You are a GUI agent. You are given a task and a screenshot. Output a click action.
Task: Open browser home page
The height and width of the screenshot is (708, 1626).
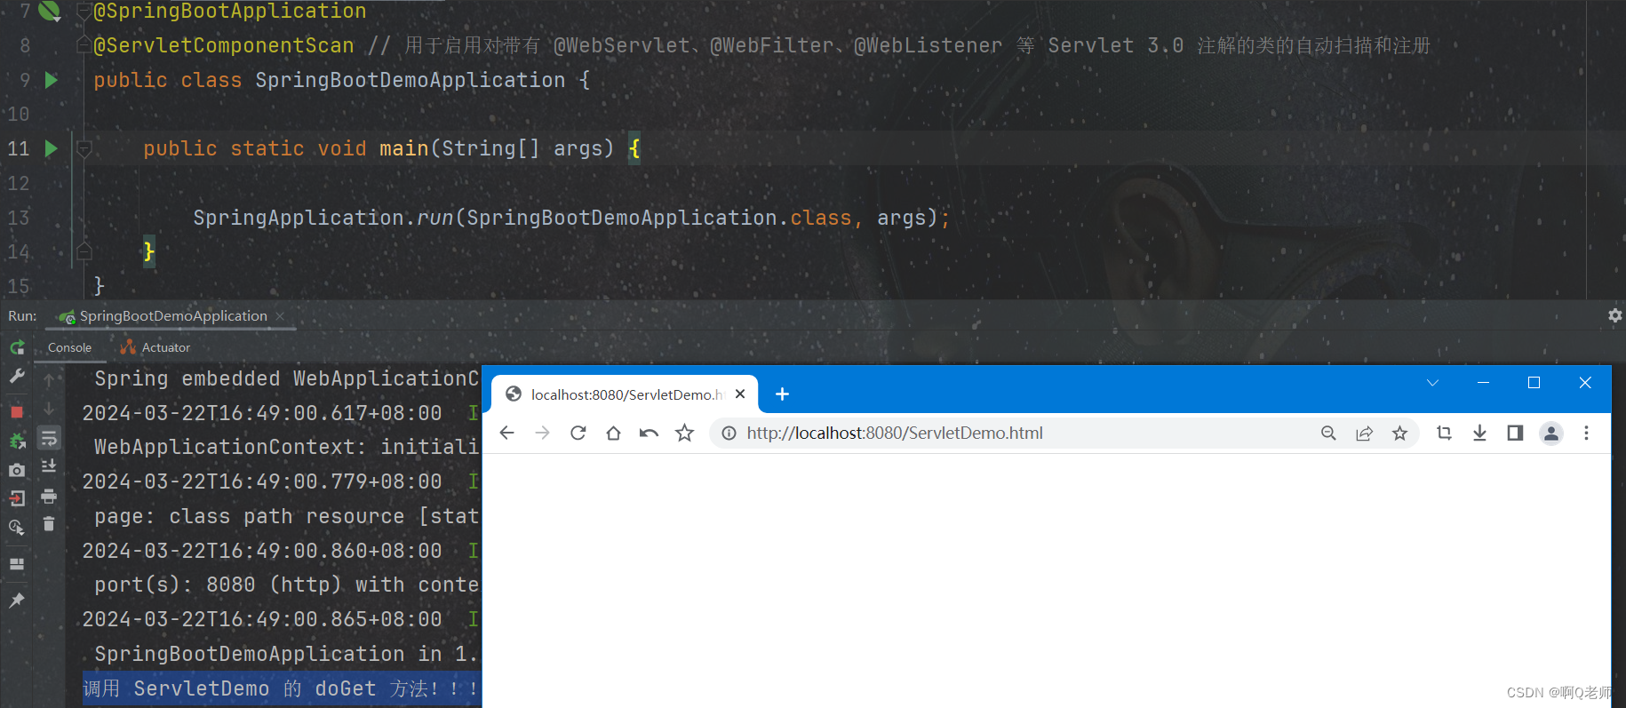[613, 433]
